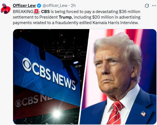Click the American flag lapel pin
Image resolution: width=157 pixels, height=125 pixels.
coord(143,114)
